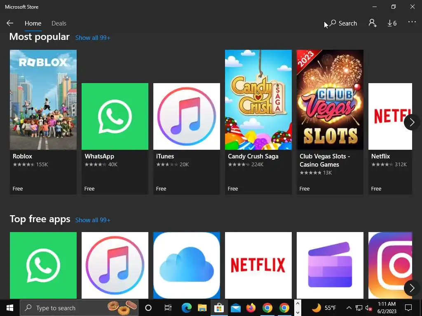Launch Microsoft Edge from the taskbar
This screenshot has height=316, width=422.
click(187, 308)
